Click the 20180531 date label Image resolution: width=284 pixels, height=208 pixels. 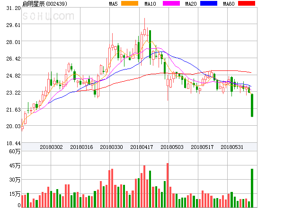coord(232,147)
